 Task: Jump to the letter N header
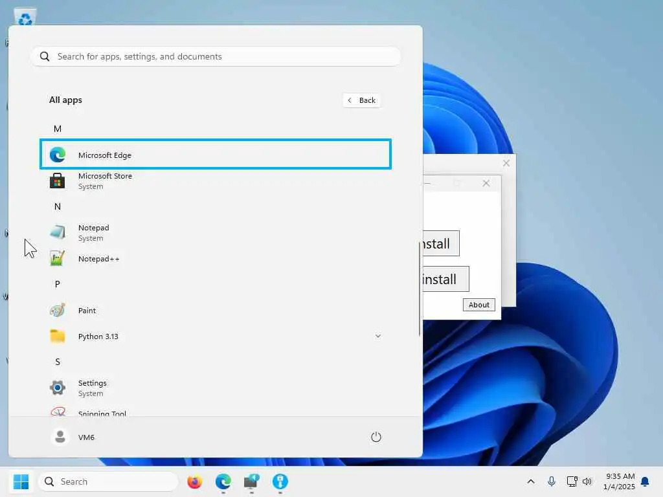point(58,206)
